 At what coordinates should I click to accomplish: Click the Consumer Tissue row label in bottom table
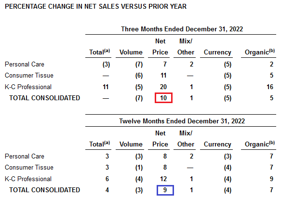[29, 167]
